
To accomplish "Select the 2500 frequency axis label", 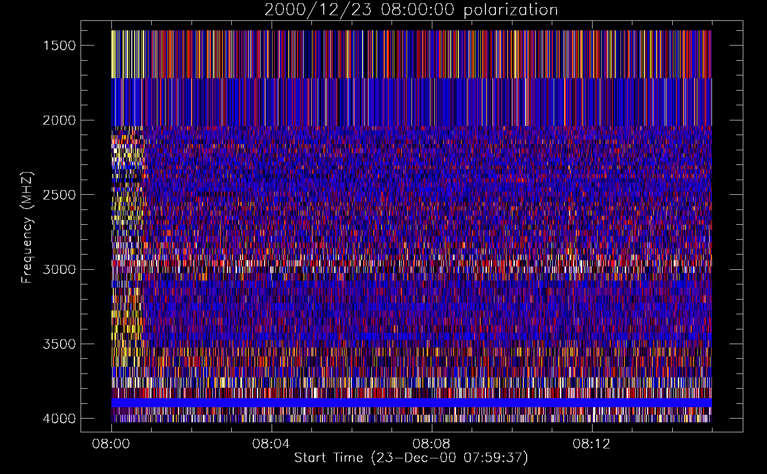I will [x=59, y=195].
